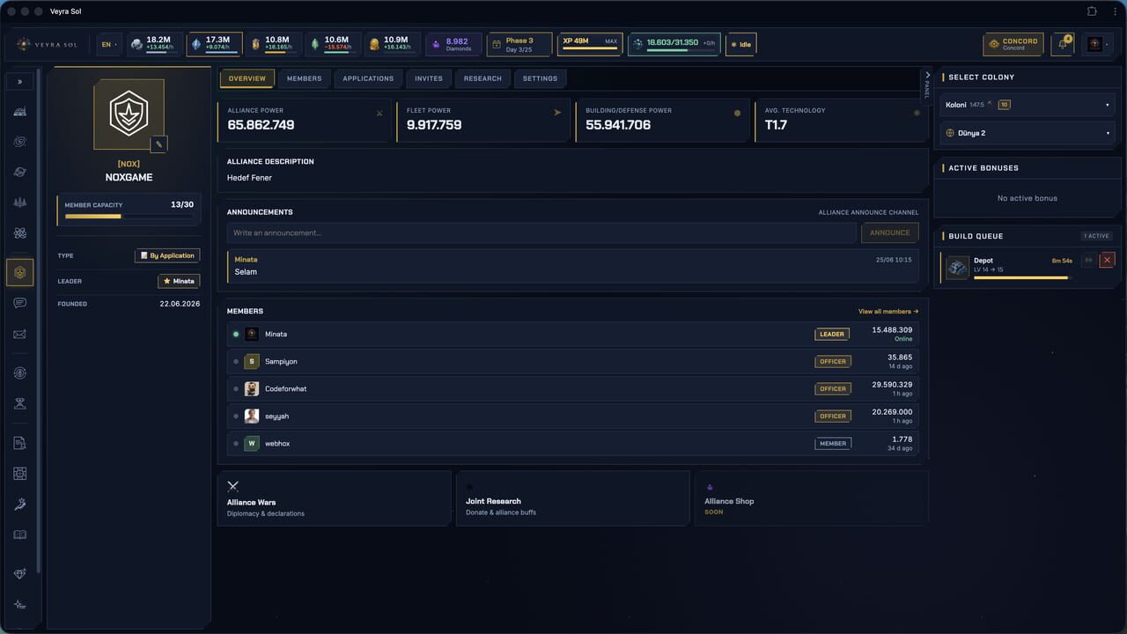Screen dimensions: 1127x634
Task: Open the atom research icon in the sidebar
Action: pos(19,233)
